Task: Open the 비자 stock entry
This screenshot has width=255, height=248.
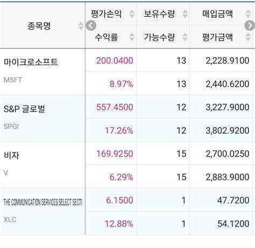Action: (x=11, y=155)
